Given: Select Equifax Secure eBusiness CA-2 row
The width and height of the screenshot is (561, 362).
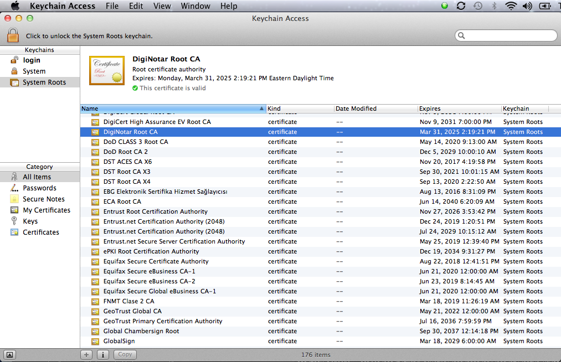Looking at the screenshot, I should click(321, 282).
